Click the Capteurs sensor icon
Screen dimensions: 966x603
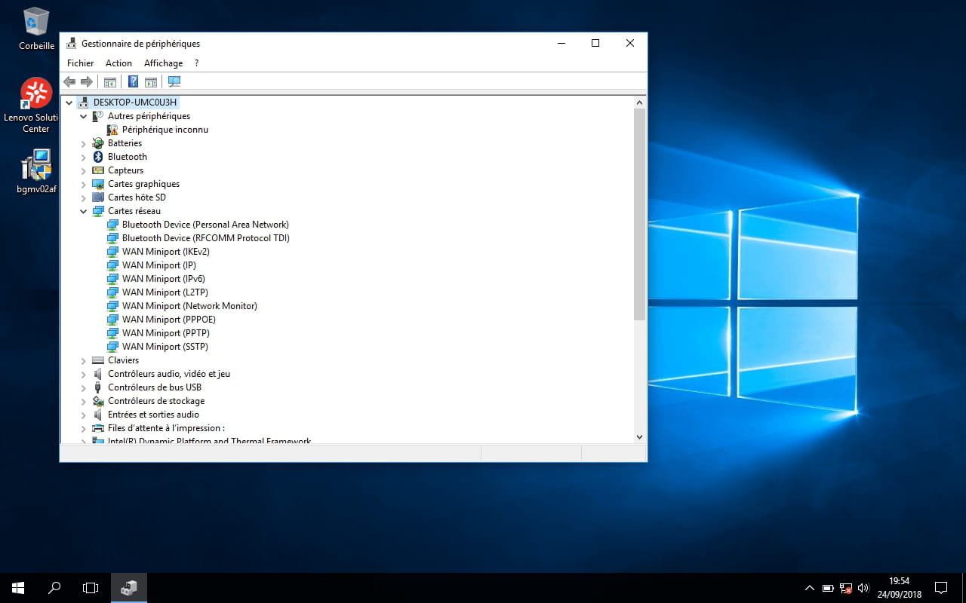pyautogui.click(x=98, y=170)
